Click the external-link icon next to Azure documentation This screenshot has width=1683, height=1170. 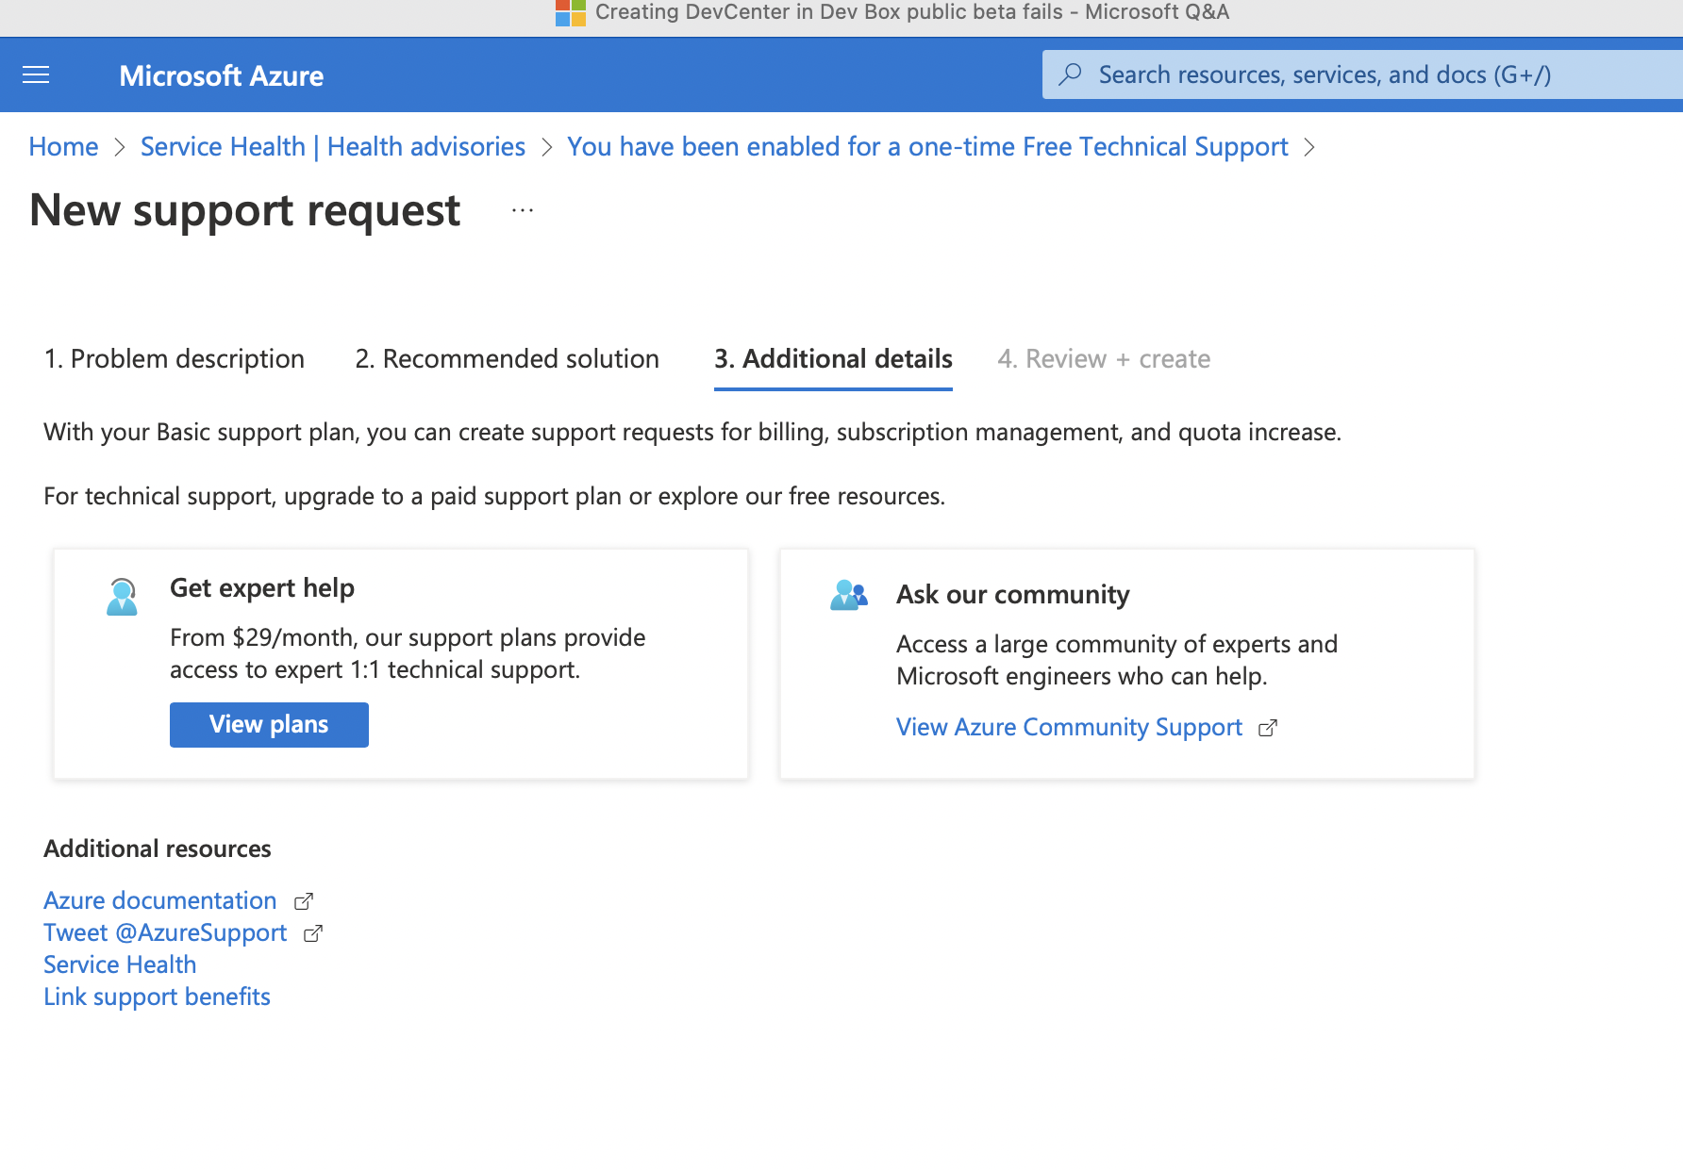(x=303, y=900)
